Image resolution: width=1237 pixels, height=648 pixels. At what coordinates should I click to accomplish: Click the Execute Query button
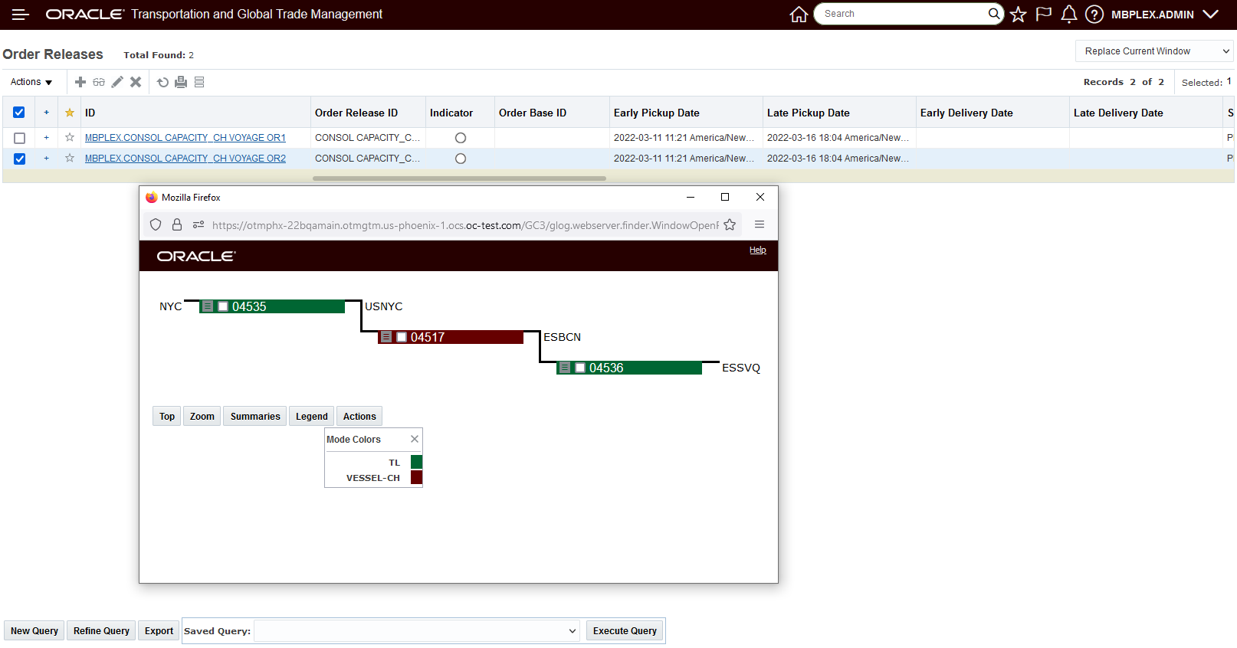click(x=625, y=631)
